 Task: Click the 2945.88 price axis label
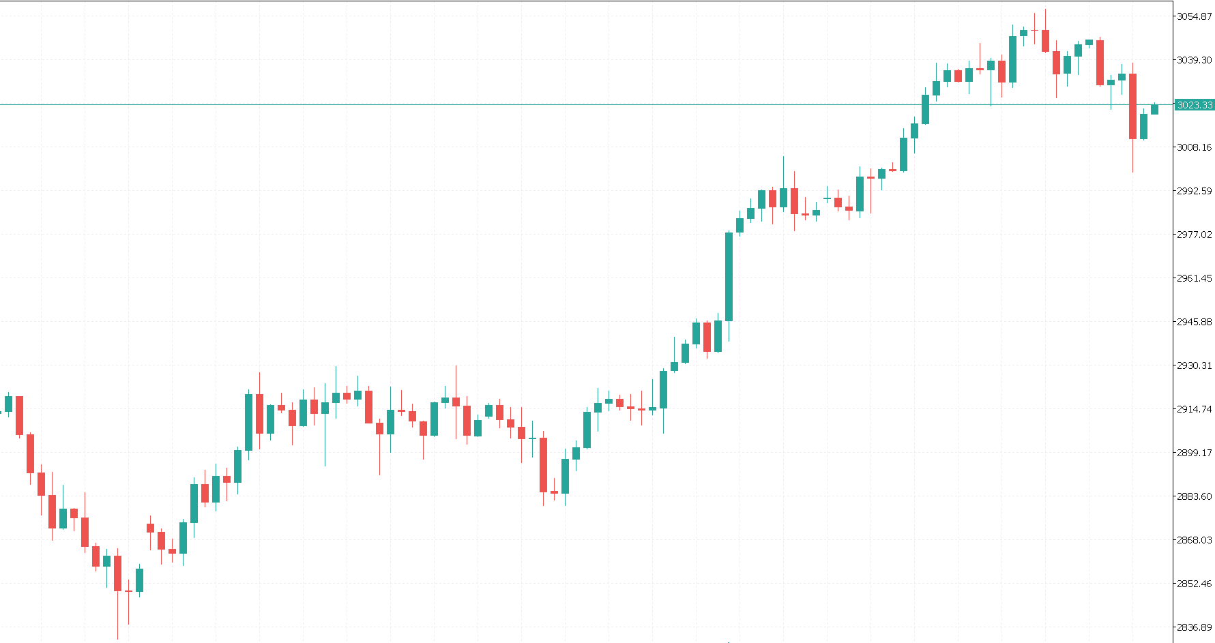point(1194,322)
